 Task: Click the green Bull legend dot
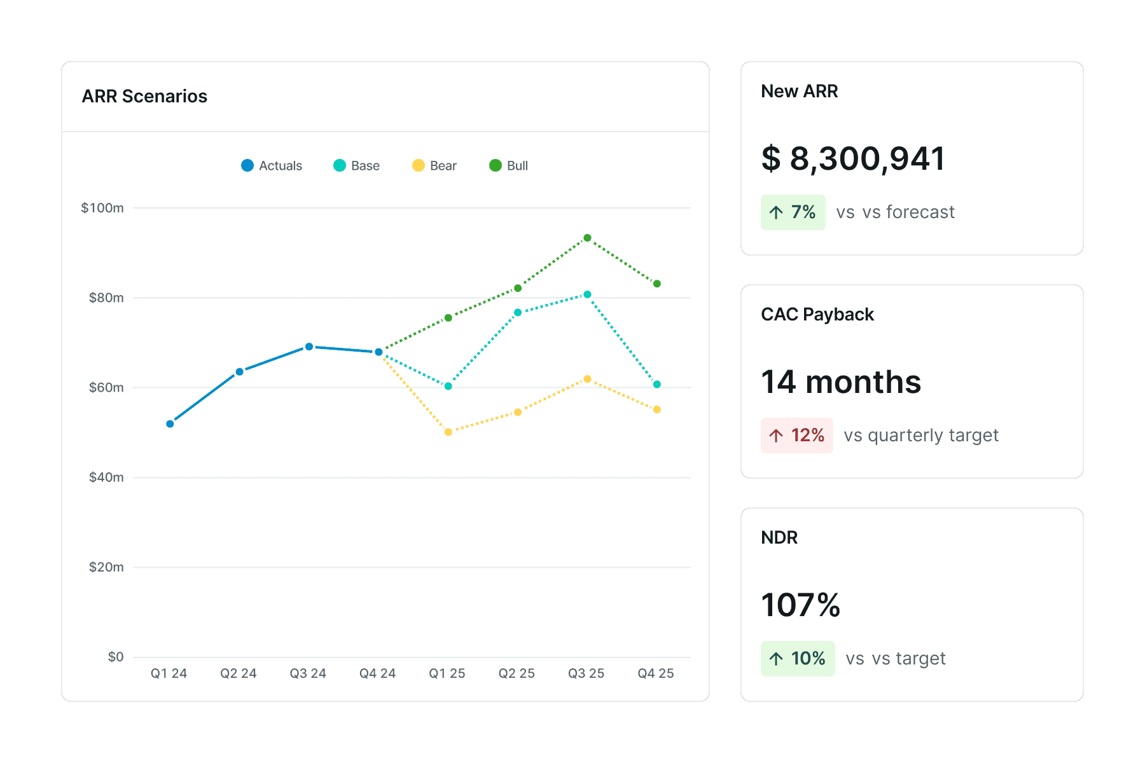tap(495, 165)
